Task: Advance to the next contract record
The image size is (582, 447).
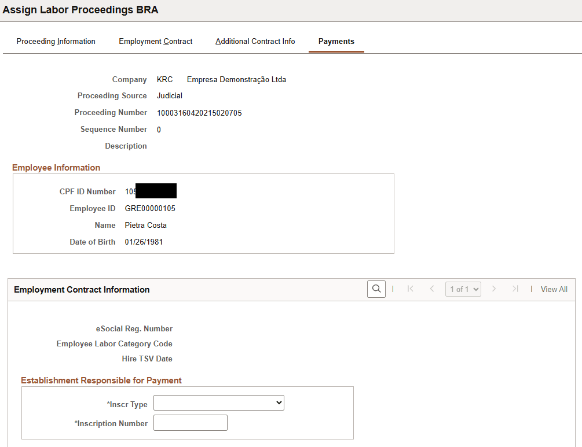Action: pos(494,289)
